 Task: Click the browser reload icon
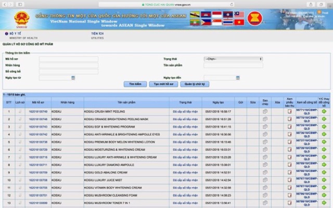232,5
